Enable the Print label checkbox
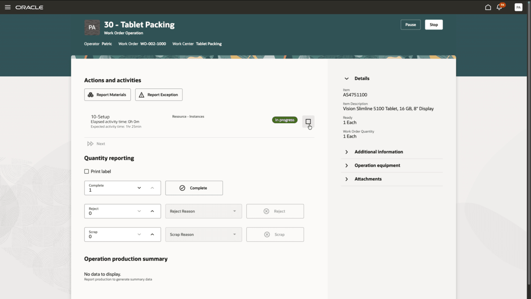The width and height of the screenshot is (531, 299). pyautogui.click(x=87, y=171)
